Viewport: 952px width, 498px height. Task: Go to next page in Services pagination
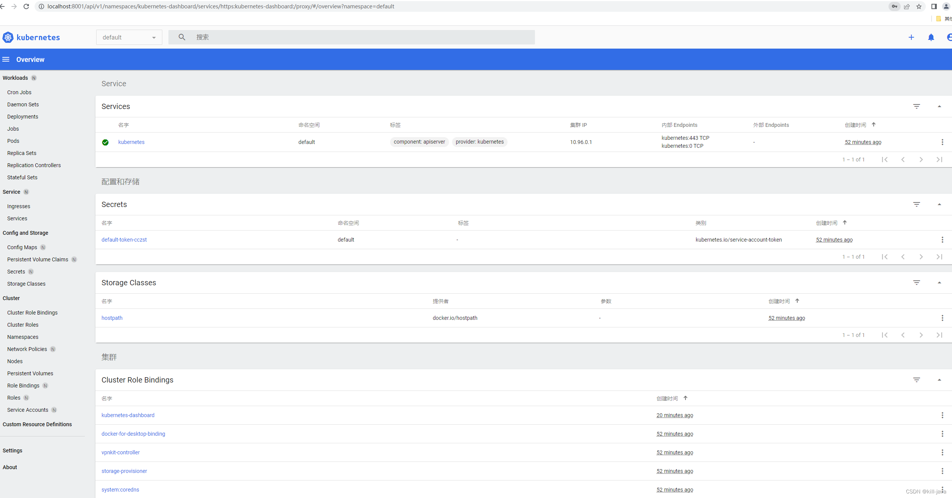[921, 160]
